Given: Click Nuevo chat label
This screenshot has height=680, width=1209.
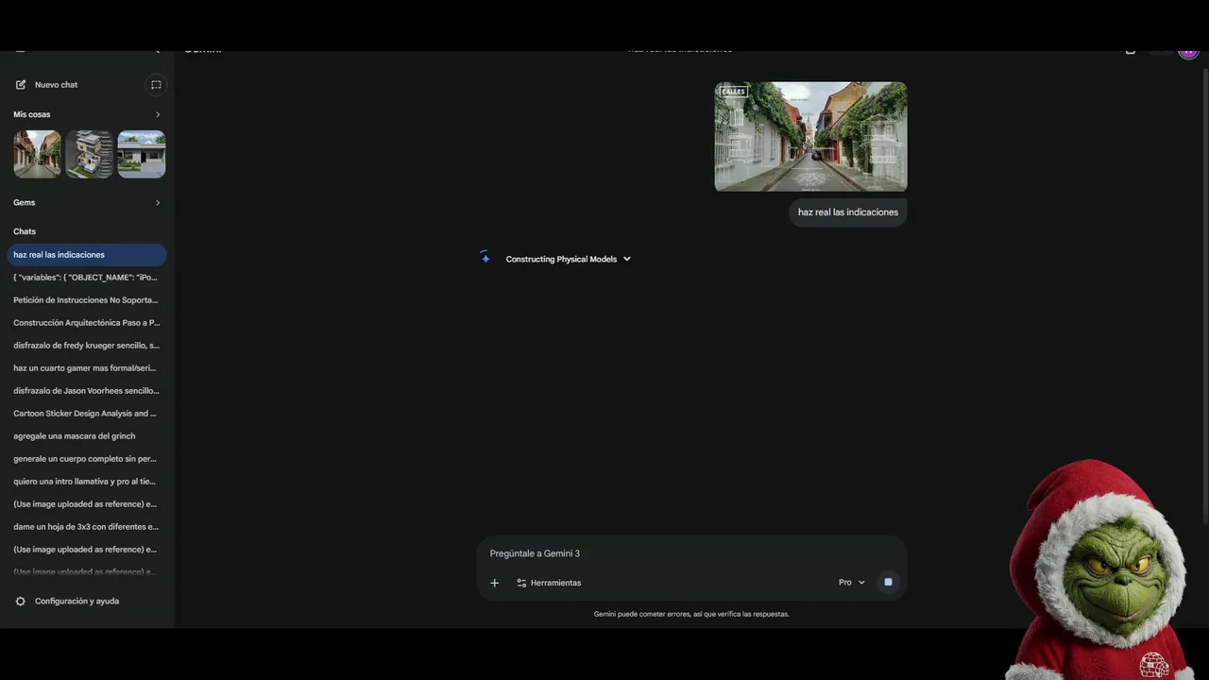Looking at the screenshot, I should (x=57, y=85).
